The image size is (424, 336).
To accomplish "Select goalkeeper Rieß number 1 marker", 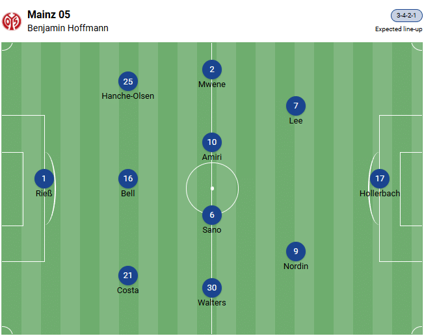I will 44,179.
